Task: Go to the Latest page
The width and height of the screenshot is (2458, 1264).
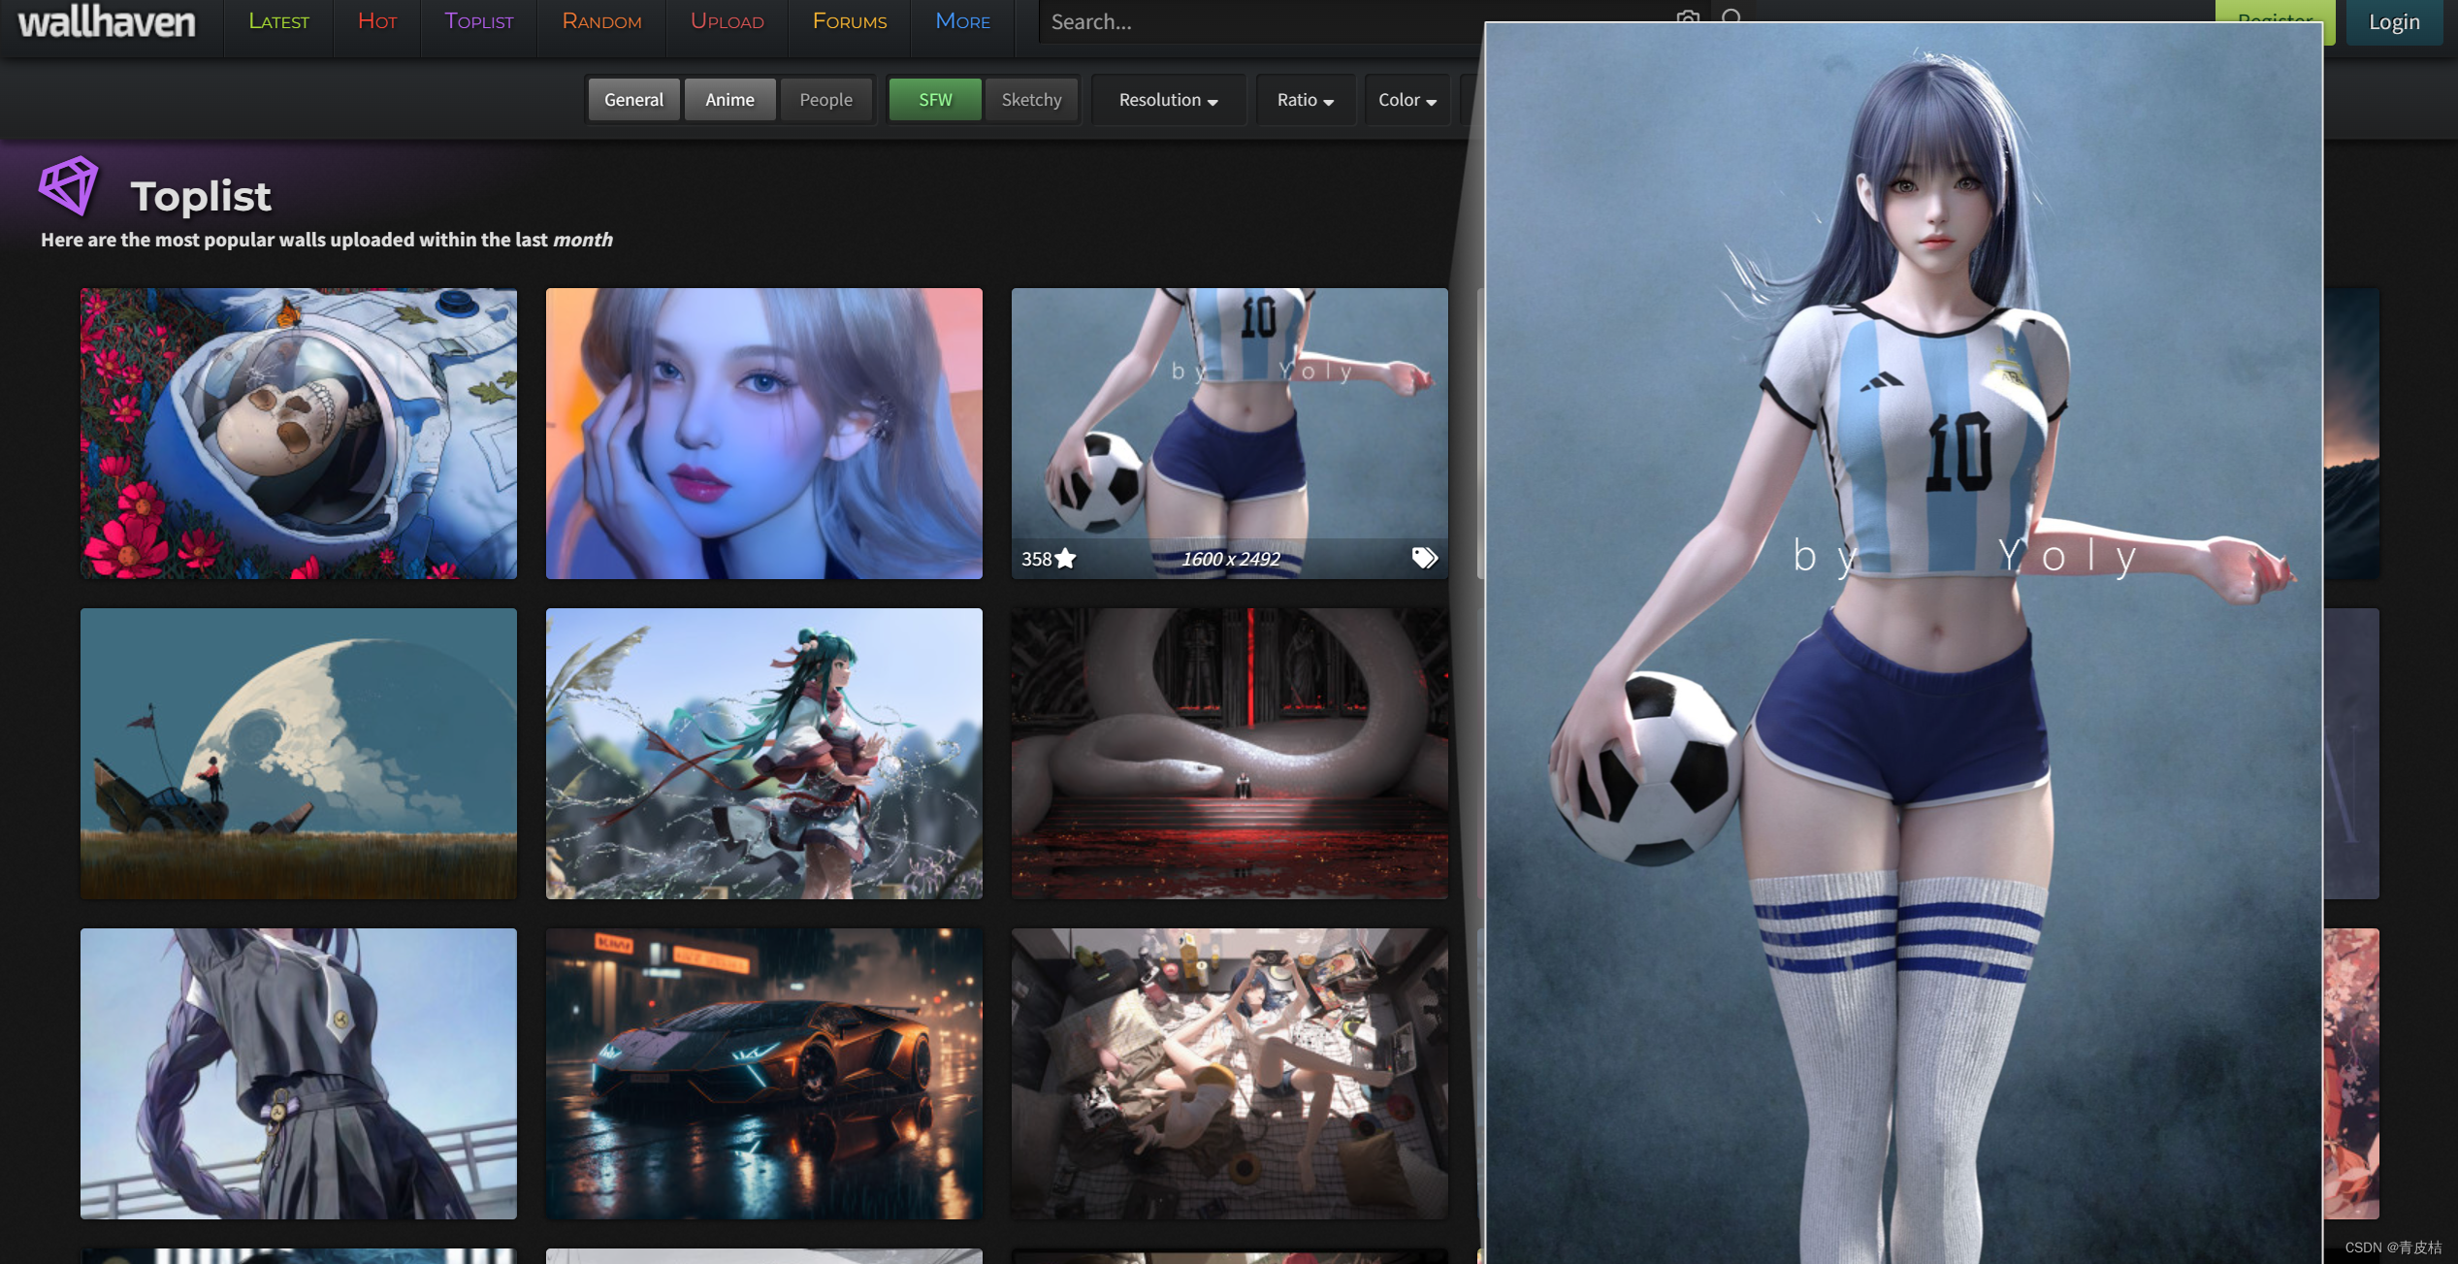Action: tap(278, 21)
